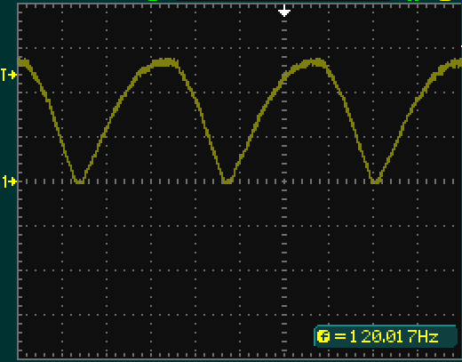This screenshot has width=462, height=362.
Task: Click the bottom end of the center vertical axis
Action: (284, 354)
